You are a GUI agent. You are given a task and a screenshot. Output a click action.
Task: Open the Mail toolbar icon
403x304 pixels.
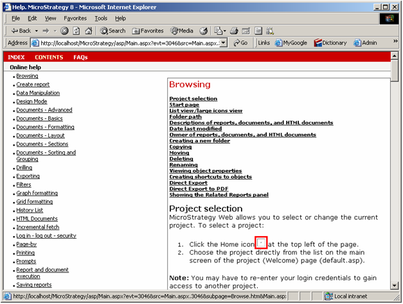218,31
